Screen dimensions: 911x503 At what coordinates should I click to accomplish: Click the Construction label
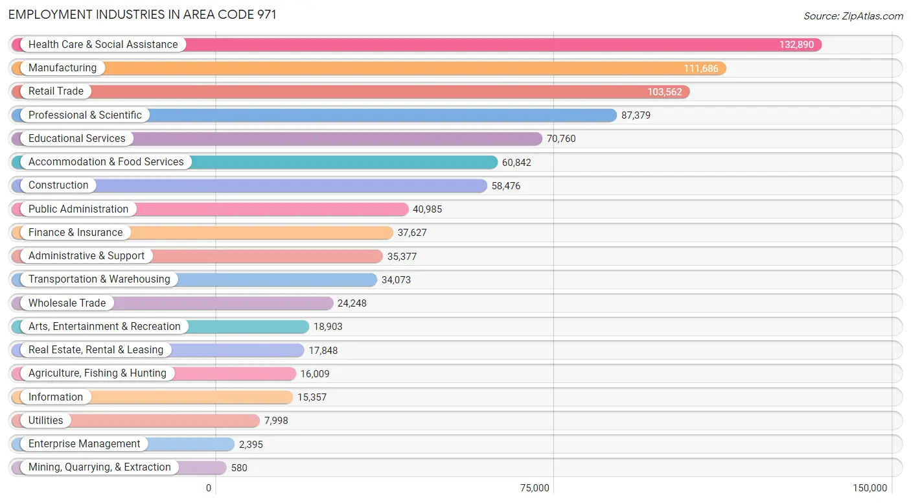click(x=58, y=185)
